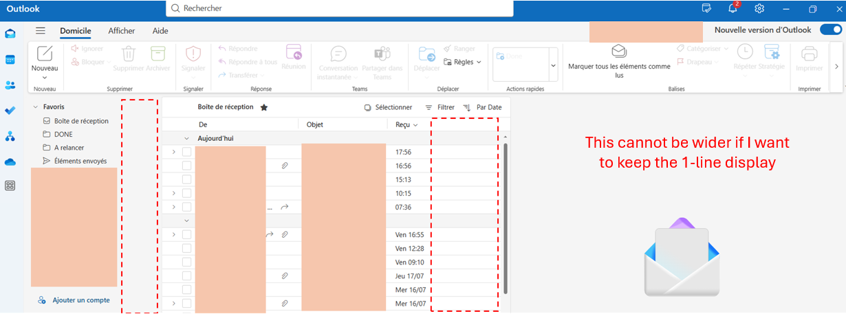The image size is (846, 314).
Task: Click the De column header
Action: click(x=203, y=124)
